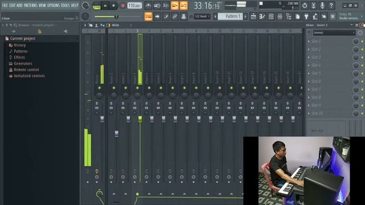Viewport: 365px width, 205px height.
Task: Open the undo history icon in the top bar
Action: click(305, 5)
